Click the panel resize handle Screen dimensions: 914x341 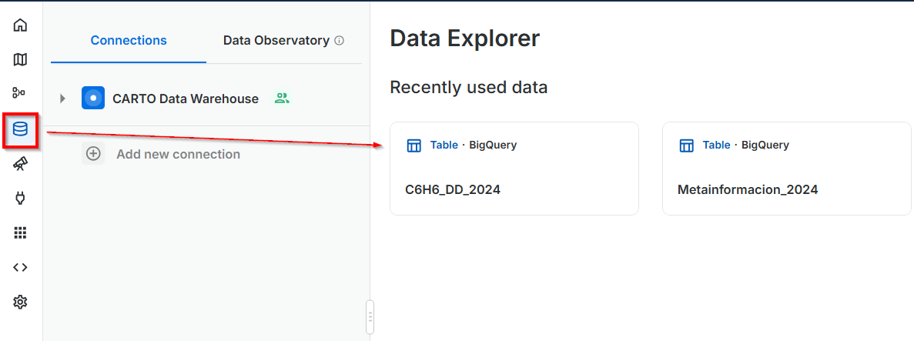[370, 316]
